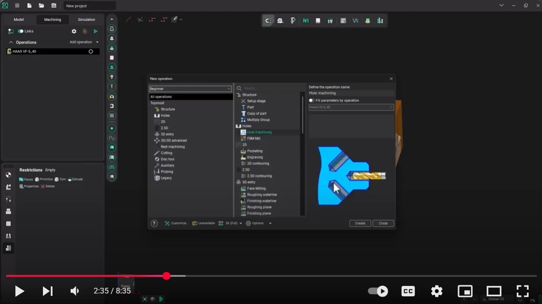Screen dimensions: 542x304
Task: Open title bar chevron dropdown
Action: coord(501,6)
